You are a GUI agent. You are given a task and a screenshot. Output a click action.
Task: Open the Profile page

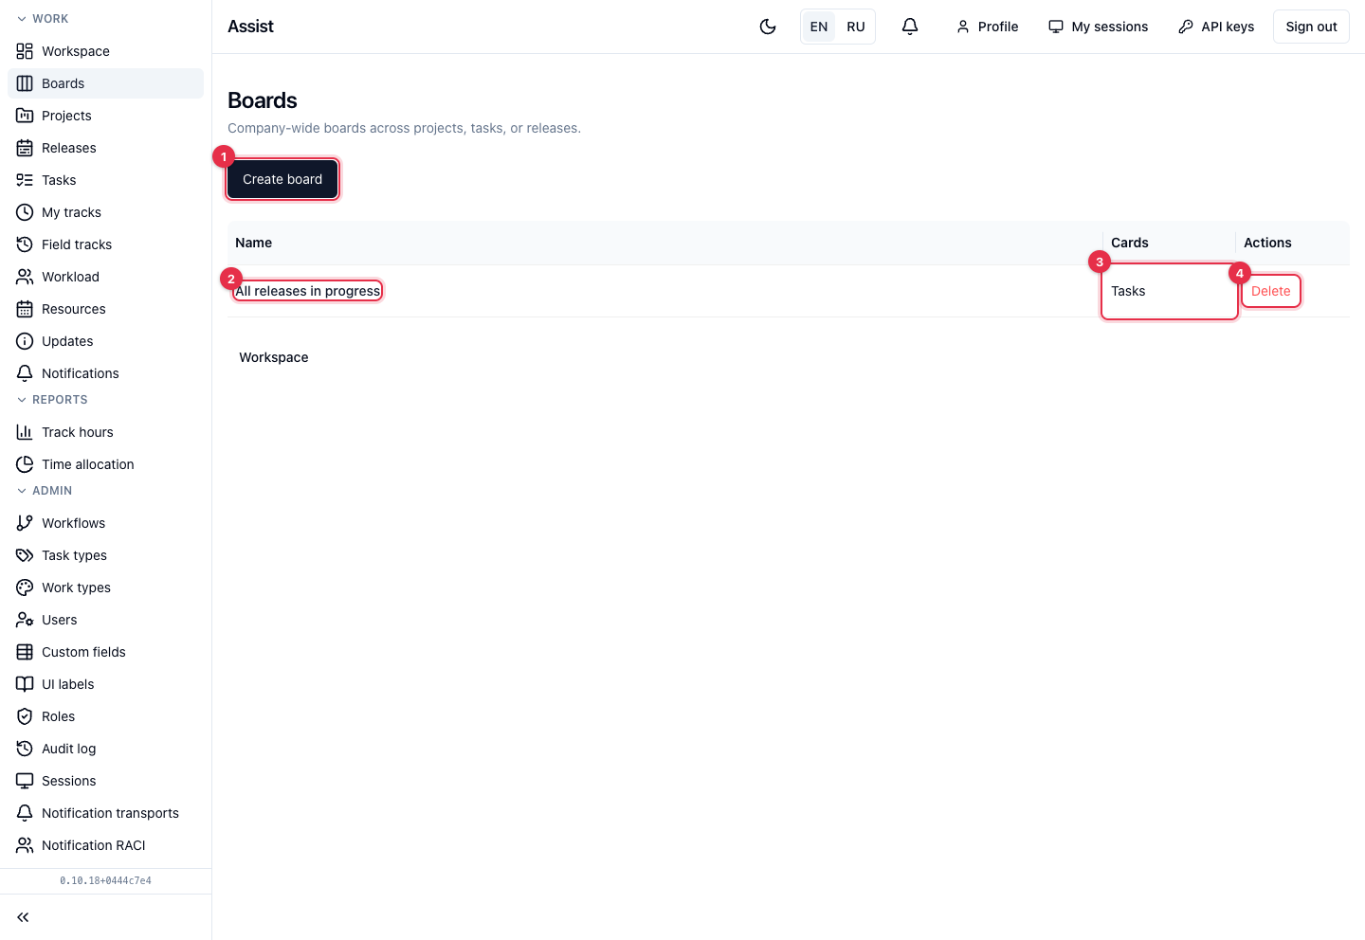point(987,27)
